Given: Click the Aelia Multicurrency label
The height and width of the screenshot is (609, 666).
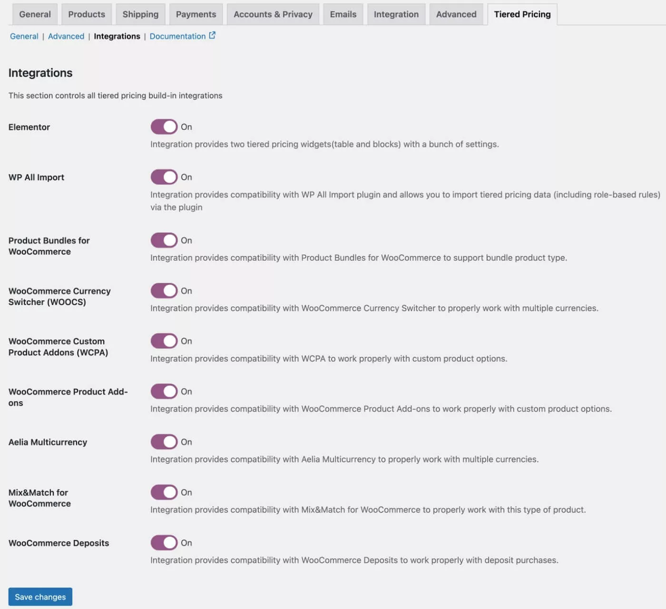Looking at the screenshot, I should pos(48,442).
